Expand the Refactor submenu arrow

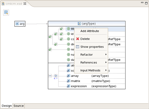pyautogui.click(x=106, y=54)
